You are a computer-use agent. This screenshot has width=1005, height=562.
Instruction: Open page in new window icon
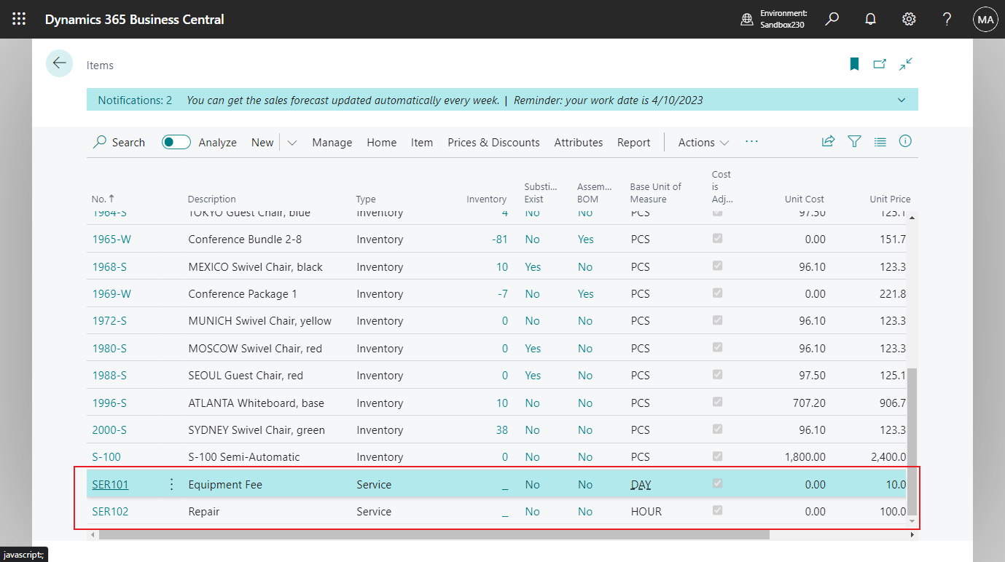pos(880,64)
